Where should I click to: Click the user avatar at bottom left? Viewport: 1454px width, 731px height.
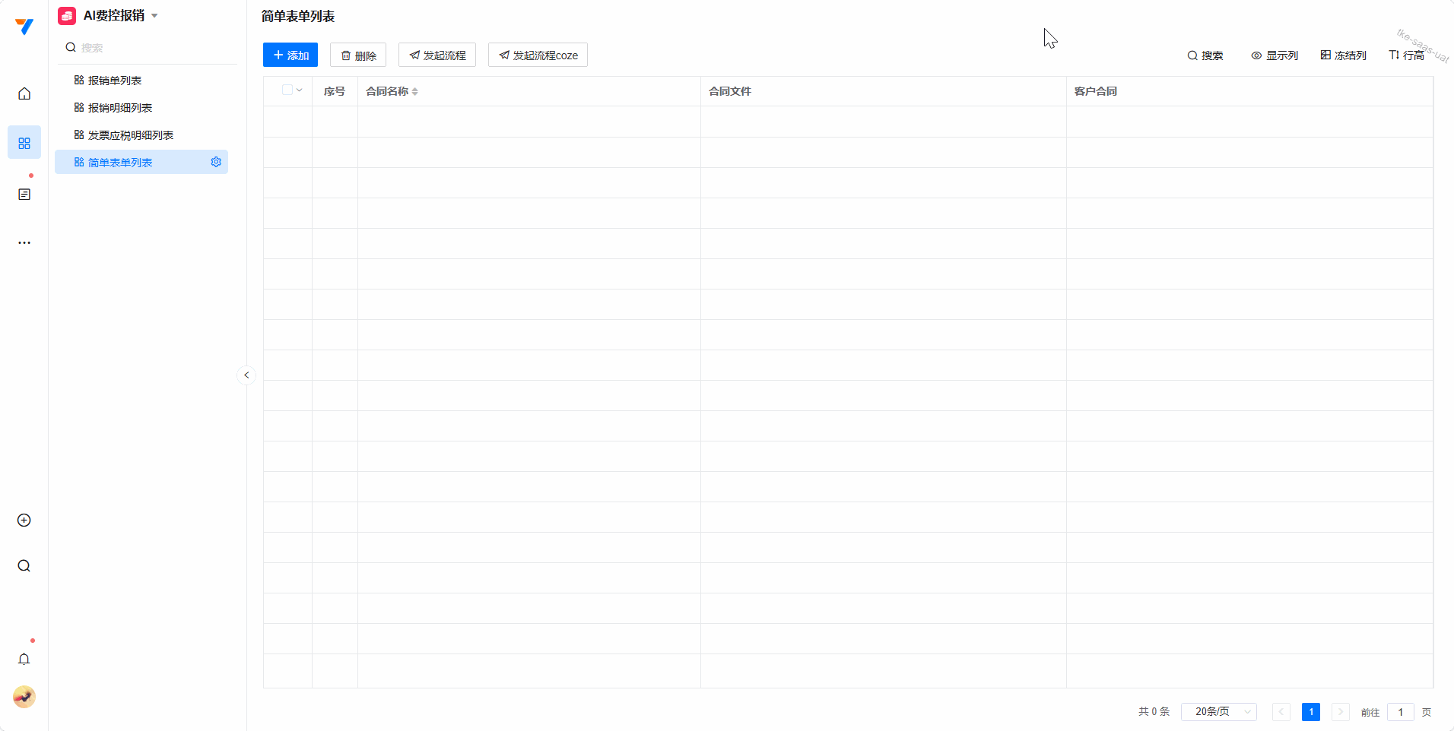24,697
